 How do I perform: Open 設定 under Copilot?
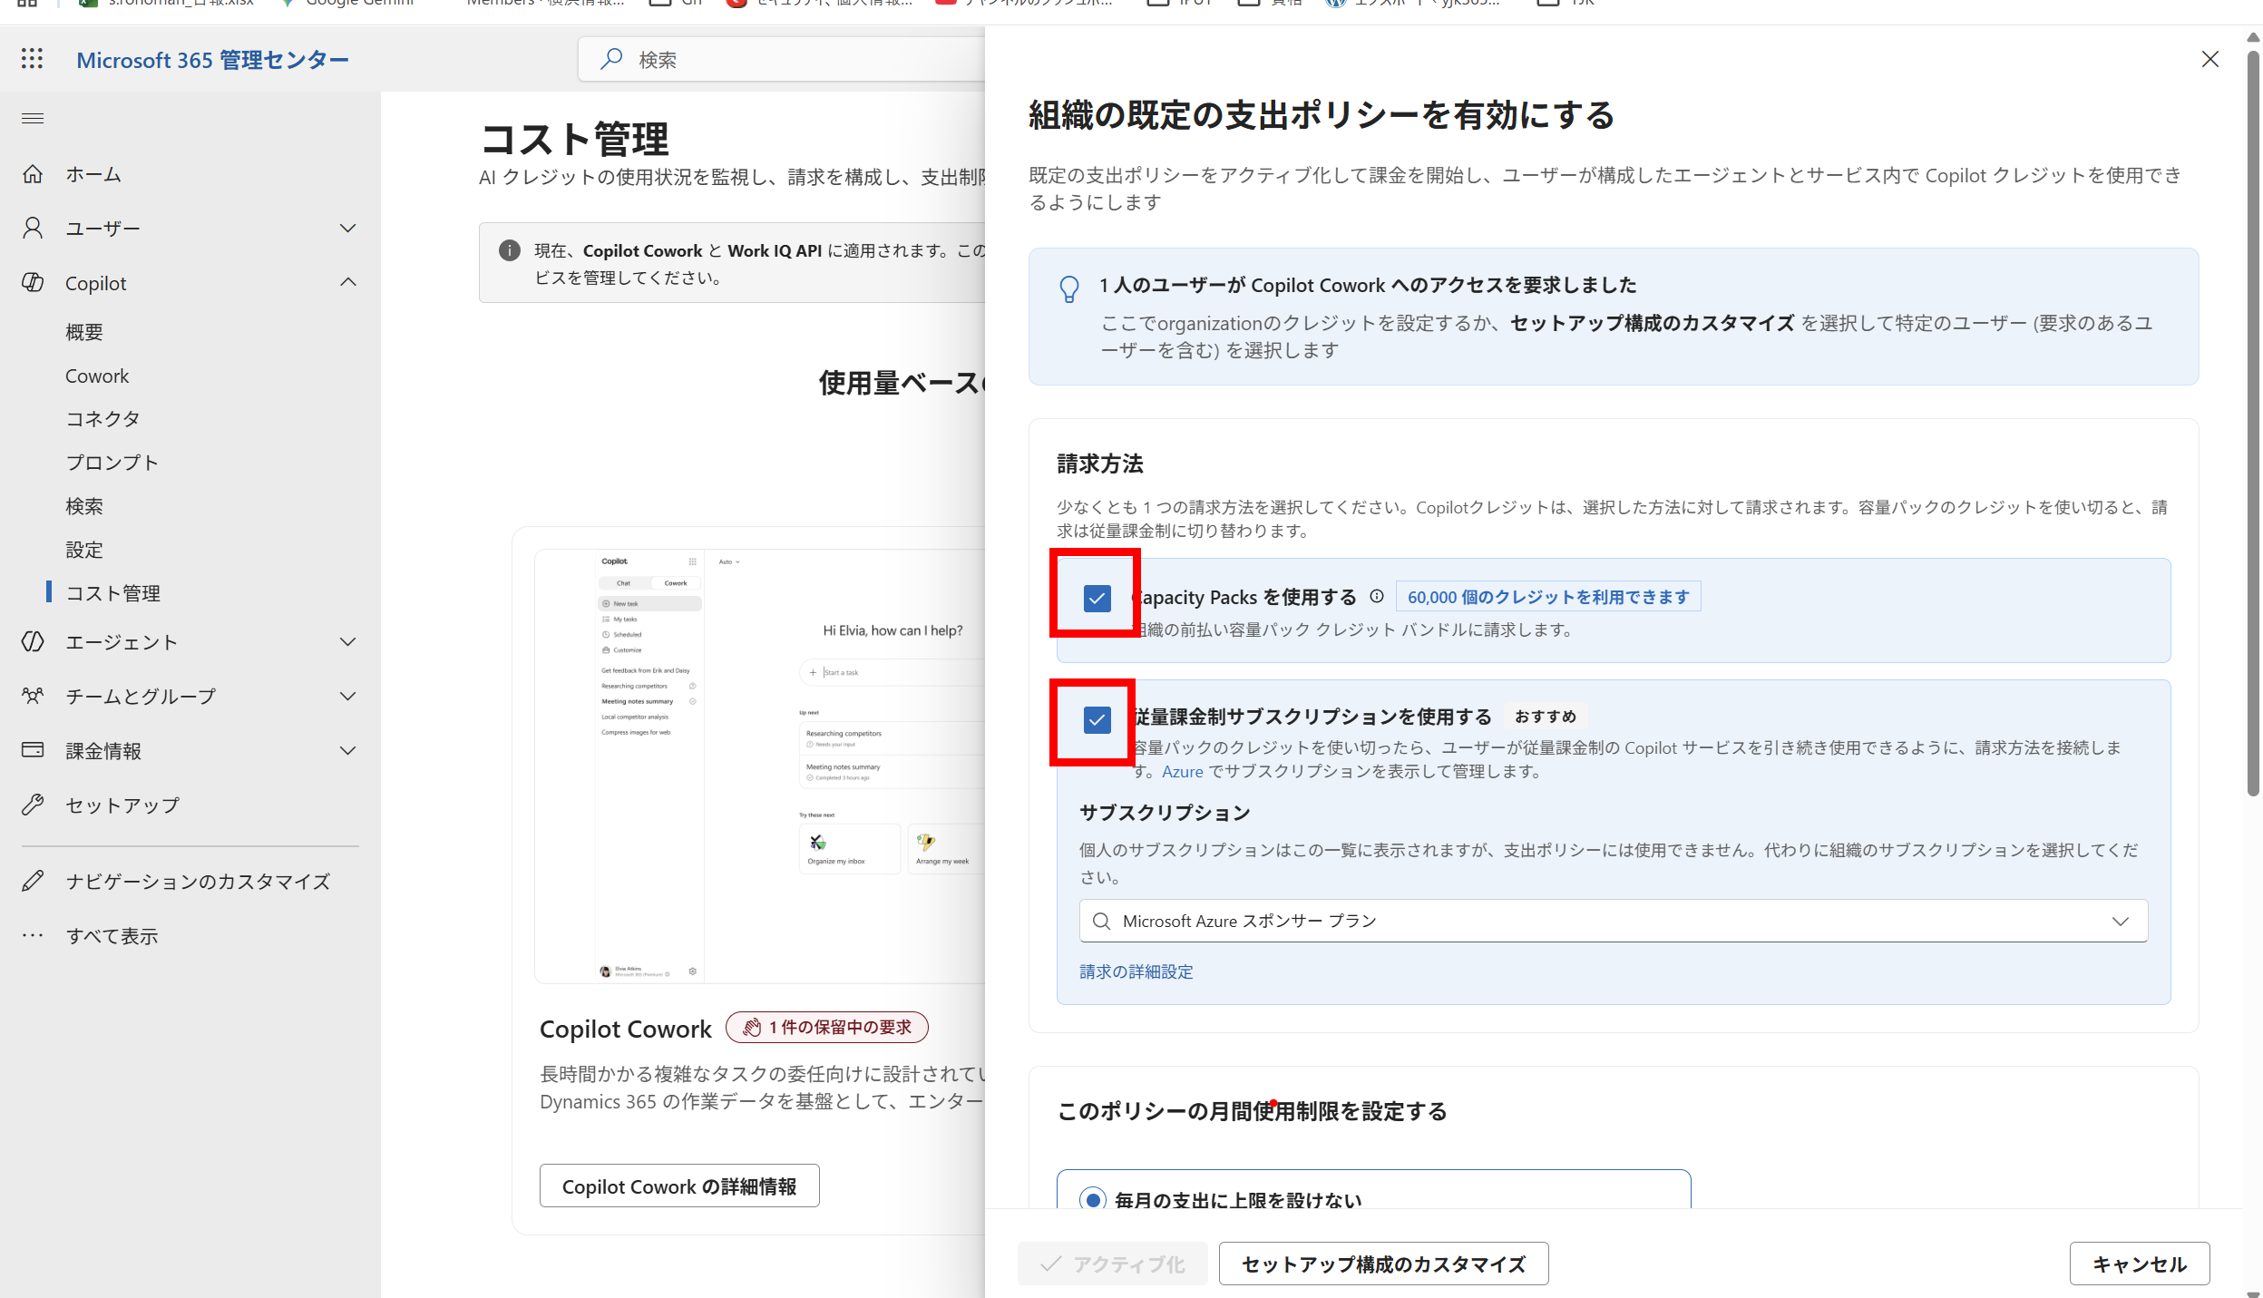coord(84,550)
